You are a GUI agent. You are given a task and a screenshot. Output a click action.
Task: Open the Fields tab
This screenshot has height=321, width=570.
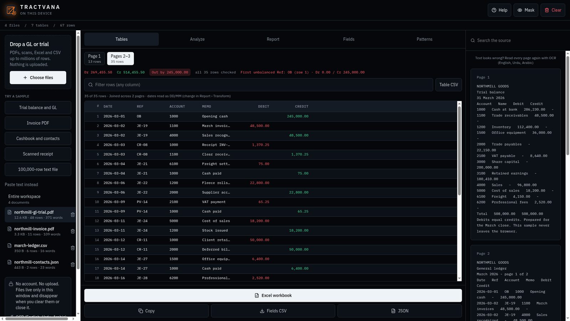(x=349, y=39)
